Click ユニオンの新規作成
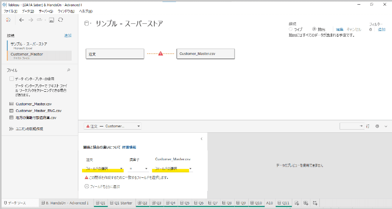Image resolution: width=392 pixels, height=209 pixels. pyautogui.click(x=29, y=129)
